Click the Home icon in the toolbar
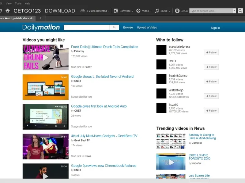This screenshot has height=183, width=245. tap(8, 11)
